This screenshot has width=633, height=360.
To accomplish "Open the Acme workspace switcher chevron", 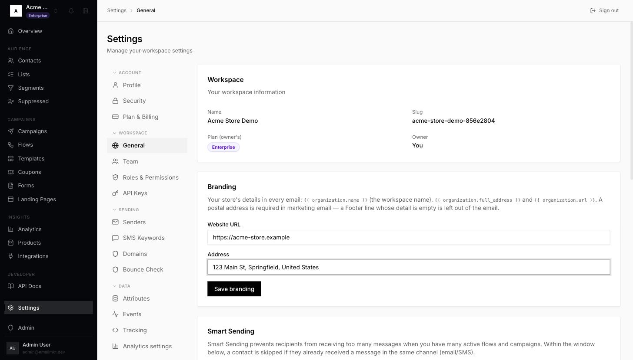I will click(56, 11).
